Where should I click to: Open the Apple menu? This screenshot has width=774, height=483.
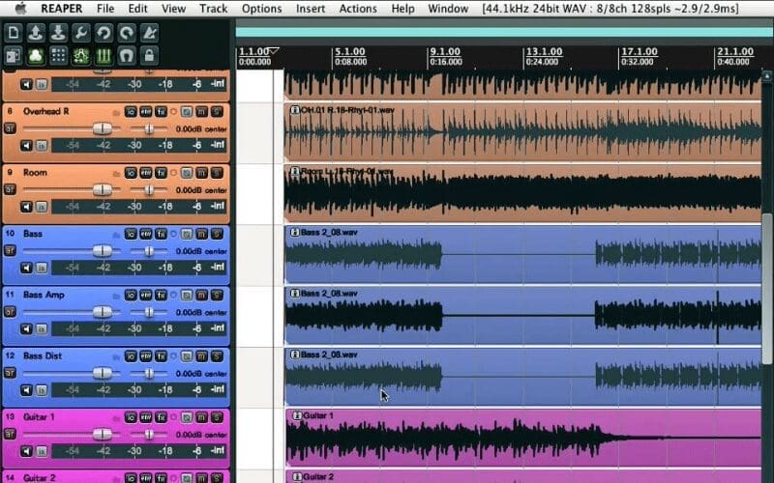[x=20, y=9]
